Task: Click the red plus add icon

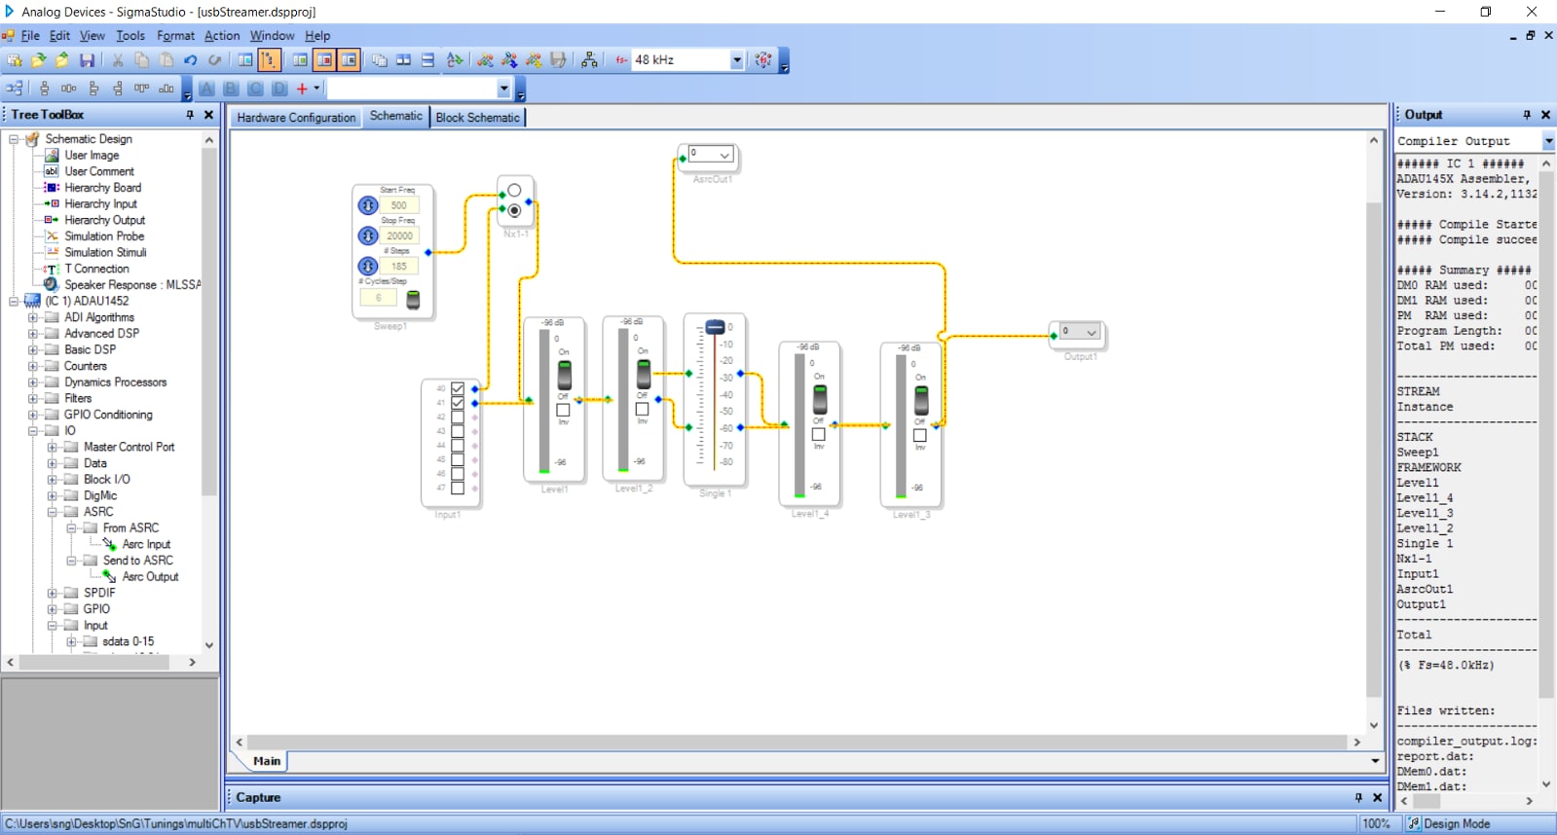Action: click(302, 89)
